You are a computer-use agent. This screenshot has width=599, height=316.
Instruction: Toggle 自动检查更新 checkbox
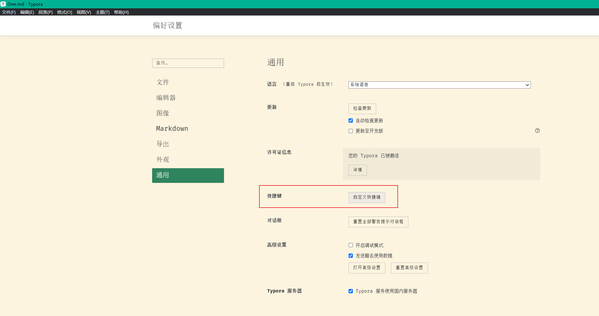pyautogui.click(x=351, y=120)
